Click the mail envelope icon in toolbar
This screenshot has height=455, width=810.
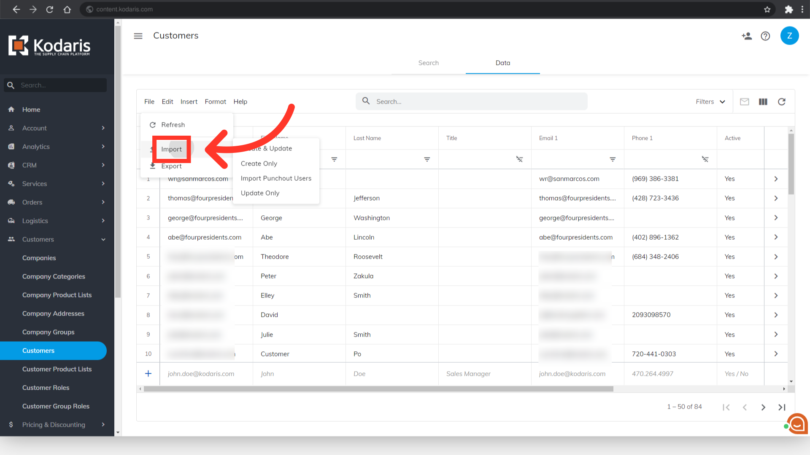pyautogui.click(x=744, y=102)
